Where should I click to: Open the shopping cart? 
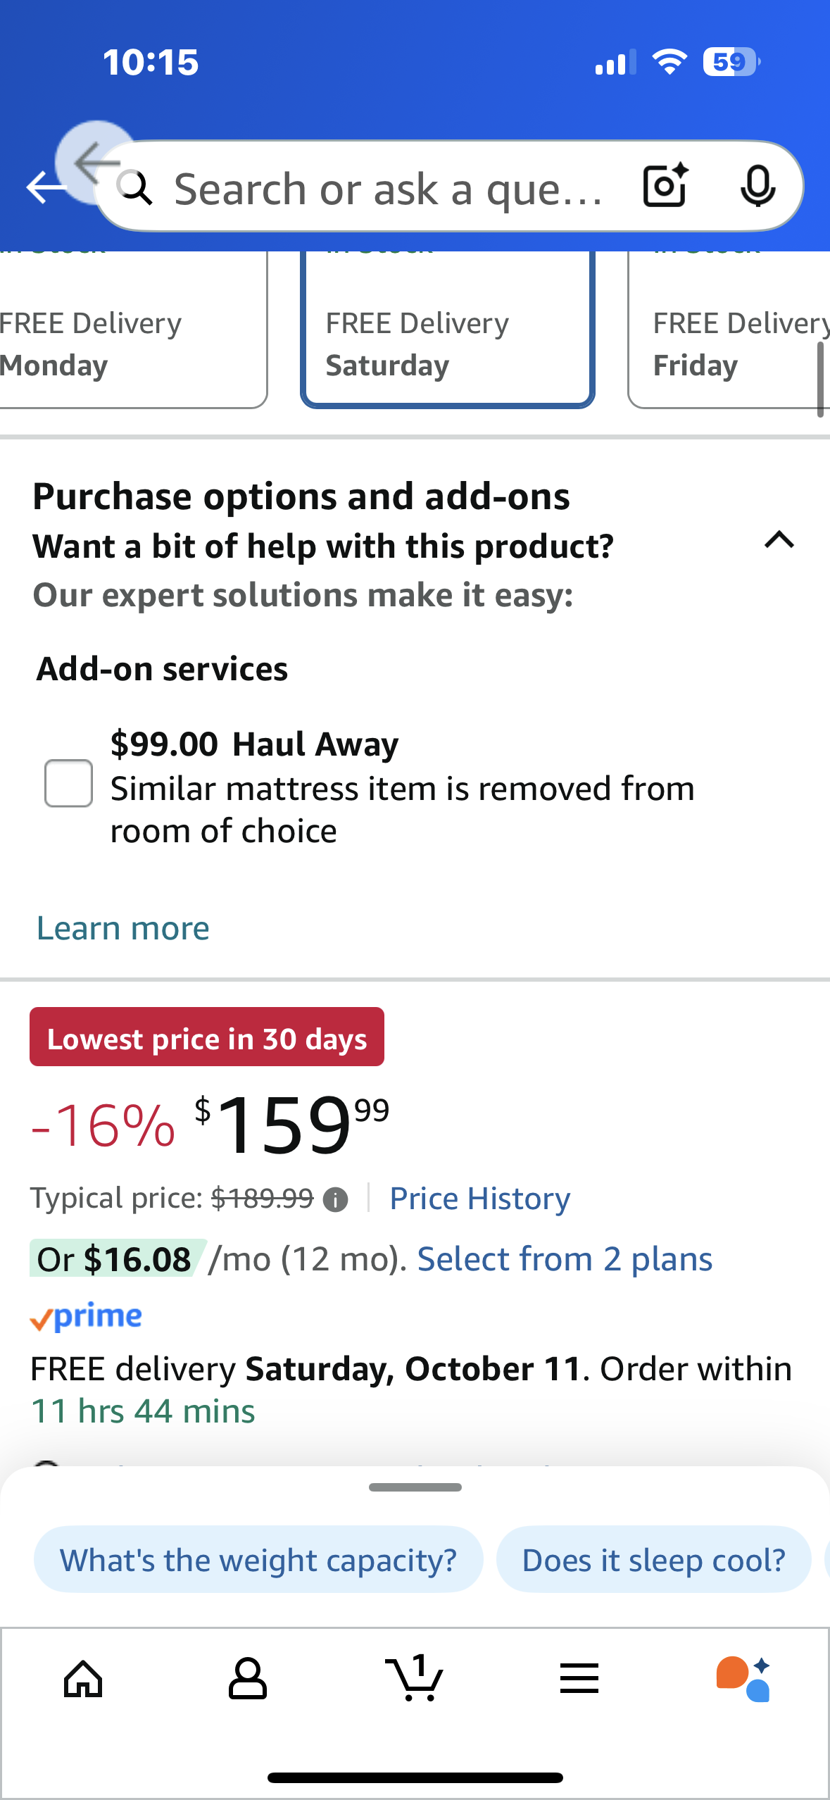click(x=415, y=1679)
